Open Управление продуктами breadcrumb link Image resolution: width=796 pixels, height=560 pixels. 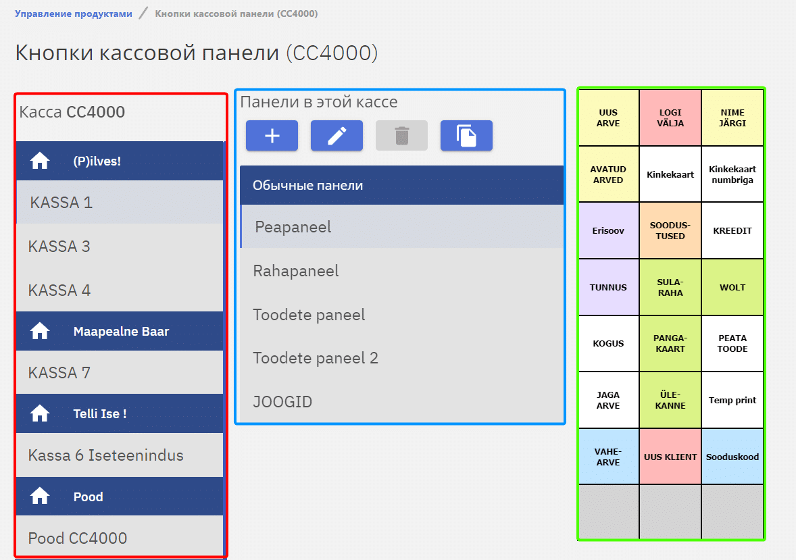pos(74,14)
